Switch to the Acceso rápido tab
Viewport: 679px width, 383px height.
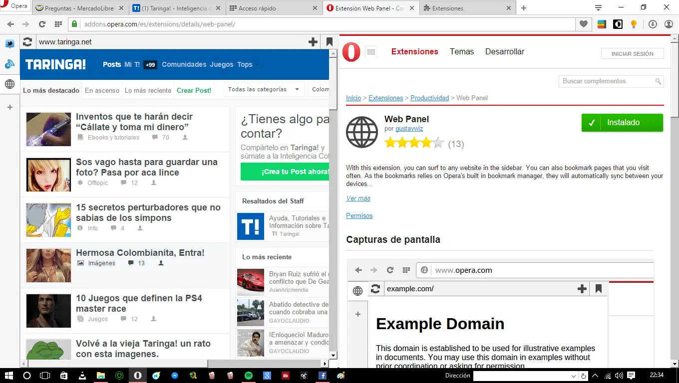273,8
